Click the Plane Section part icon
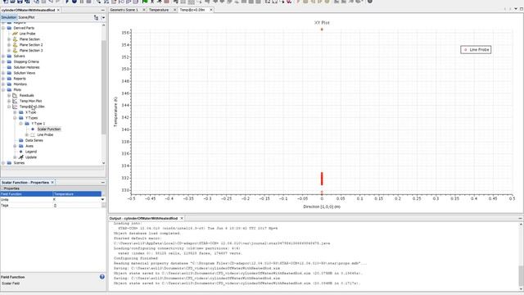Viewport: 524px width, 295px height. 15,39
